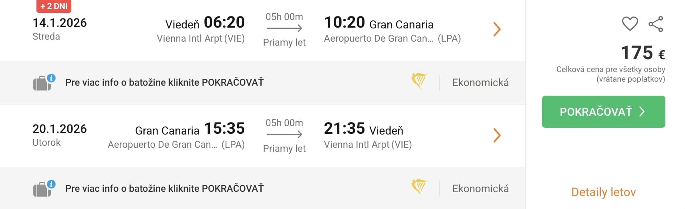Expand the return Gran Canaria flight chevron
The image size is (685, 209).
point(497,135)
